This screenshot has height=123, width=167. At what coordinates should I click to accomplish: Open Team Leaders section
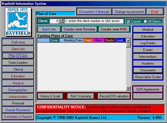[18, 63]
